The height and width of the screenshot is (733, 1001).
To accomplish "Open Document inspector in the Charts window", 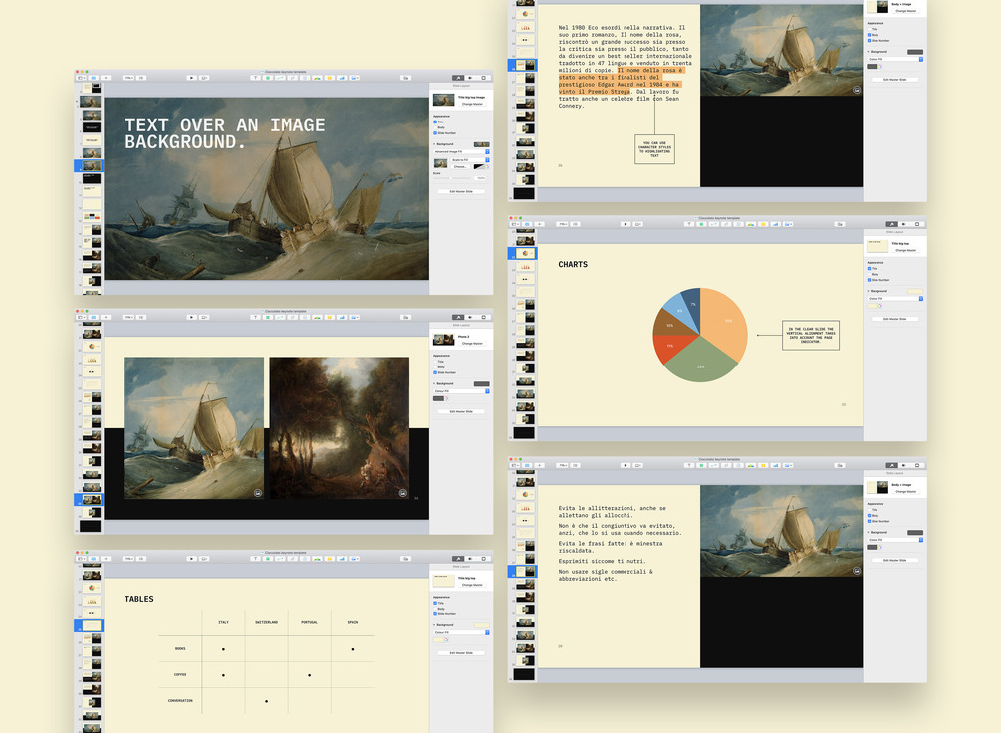I will click(916, 224).
